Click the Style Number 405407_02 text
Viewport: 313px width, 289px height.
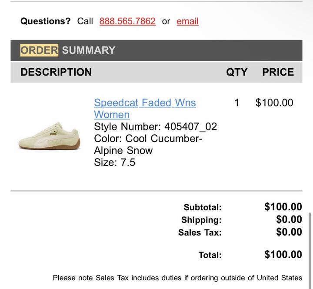click(x=155, y=126)
